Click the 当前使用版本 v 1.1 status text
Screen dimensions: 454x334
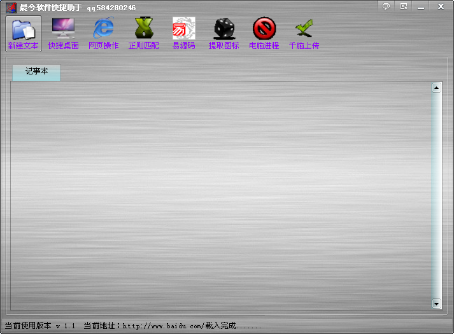point(40,326)
